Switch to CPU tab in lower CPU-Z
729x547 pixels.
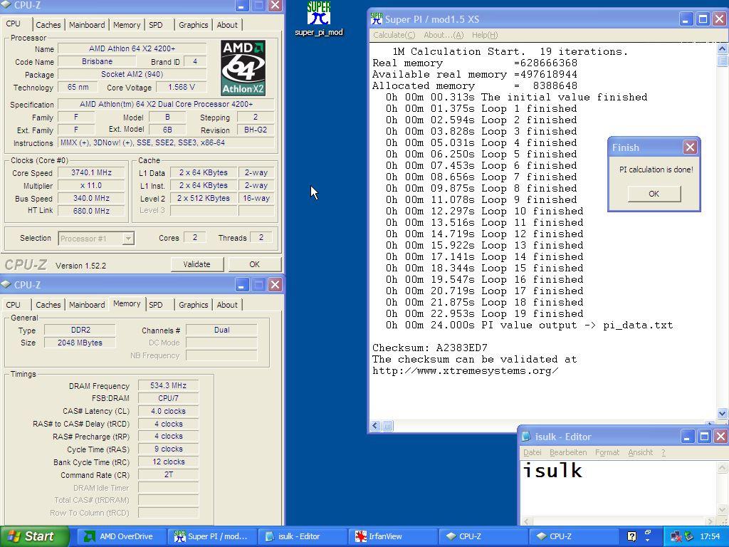click(13, 305)
